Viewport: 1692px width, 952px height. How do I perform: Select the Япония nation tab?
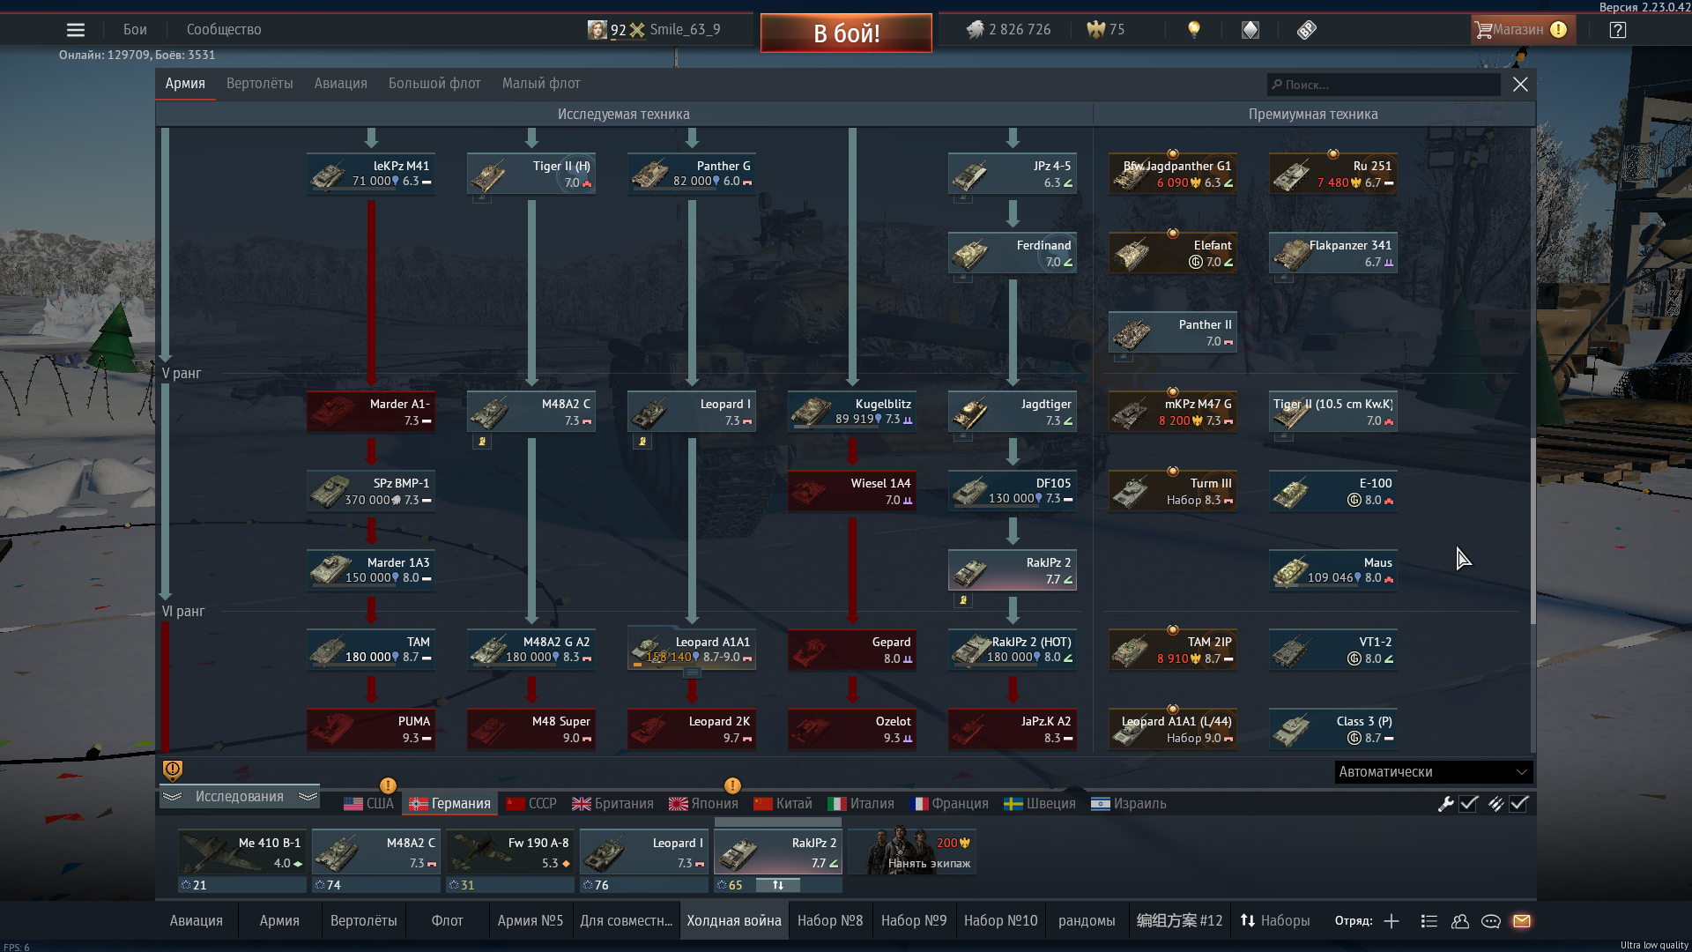[x=703, y=804]
